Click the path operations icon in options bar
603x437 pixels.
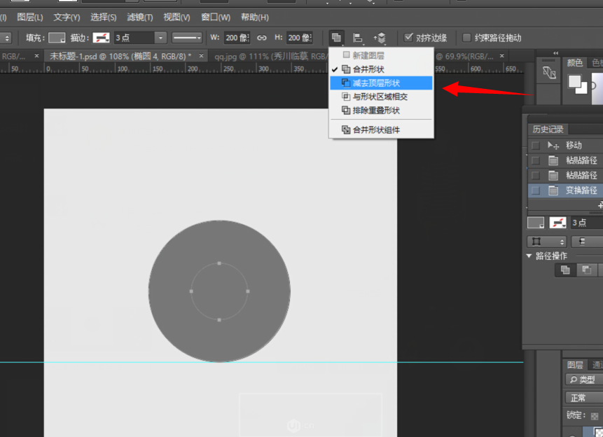[337, 37]
